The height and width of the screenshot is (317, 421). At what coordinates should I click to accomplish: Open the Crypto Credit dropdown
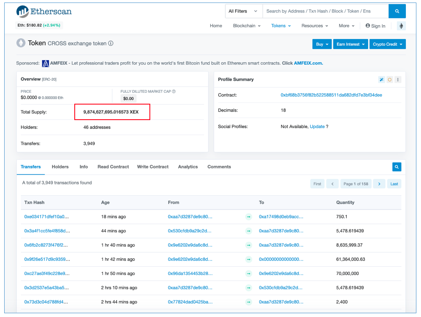pos(387,44)
